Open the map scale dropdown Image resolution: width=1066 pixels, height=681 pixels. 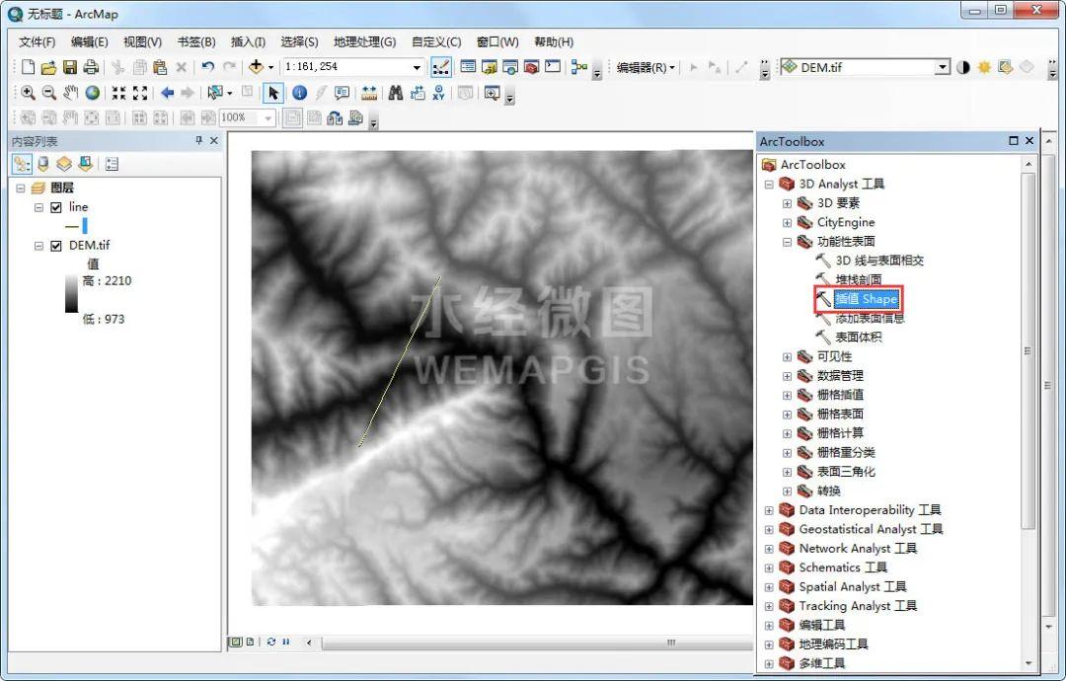416,67
